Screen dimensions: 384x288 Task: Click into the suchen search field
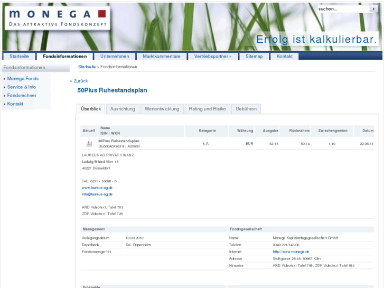point(343,9)
